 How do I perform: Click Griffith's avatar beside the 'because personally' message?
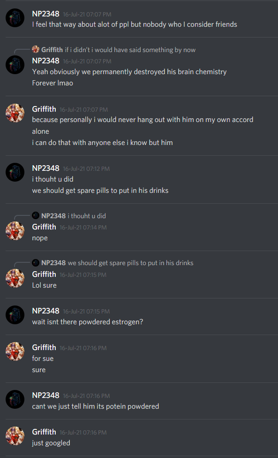click(15, 113)
